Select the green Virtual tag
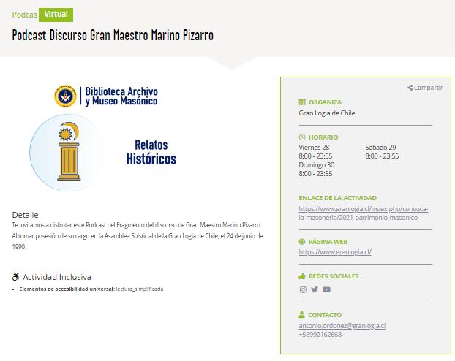This screenshot has width=455, height=361. 56,15
